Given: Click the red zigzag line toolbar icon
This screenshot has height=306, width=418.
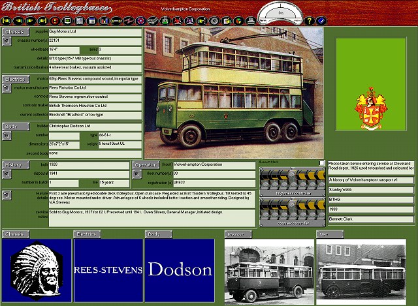Looking at the screenshot, I should pos(129,21).
